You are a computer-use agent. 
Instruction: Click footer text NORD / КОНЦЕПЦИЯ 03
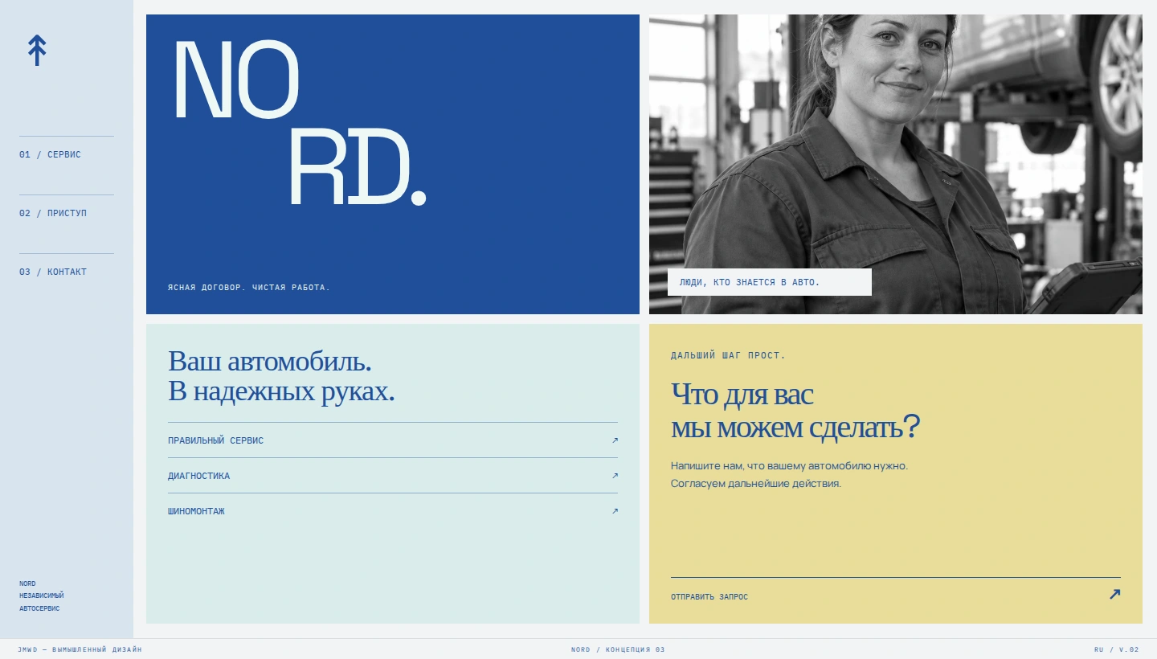point(618,649)
